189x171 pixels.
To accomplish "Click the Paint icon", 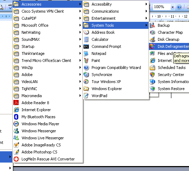I will [x=86, y=61].
